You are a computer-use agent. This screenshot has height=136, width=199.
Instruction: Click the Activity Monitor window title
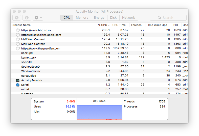[100, 12]
